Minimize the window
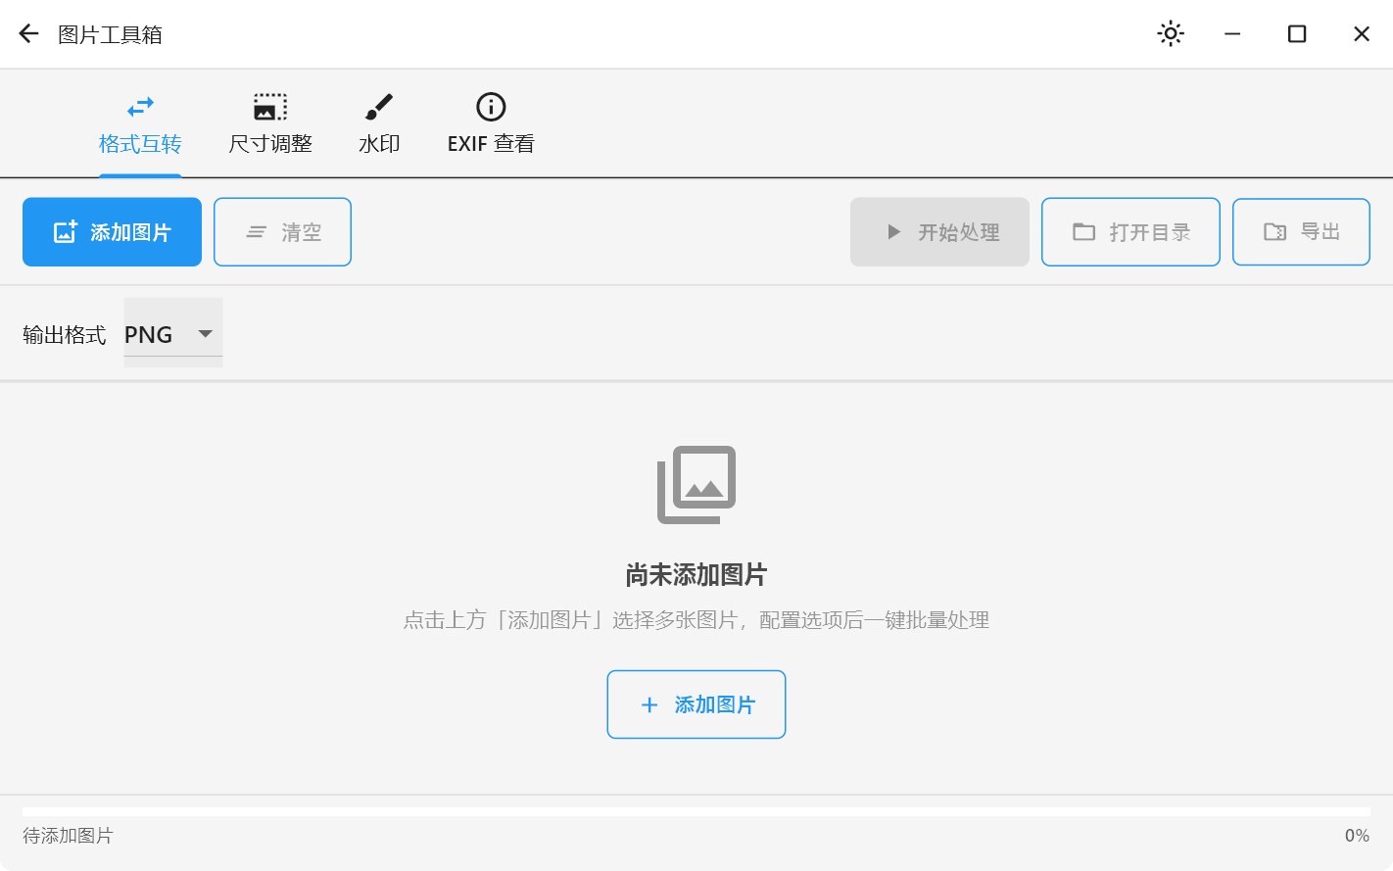This screenshot has height=871, width=1393. click(1232, 34)
